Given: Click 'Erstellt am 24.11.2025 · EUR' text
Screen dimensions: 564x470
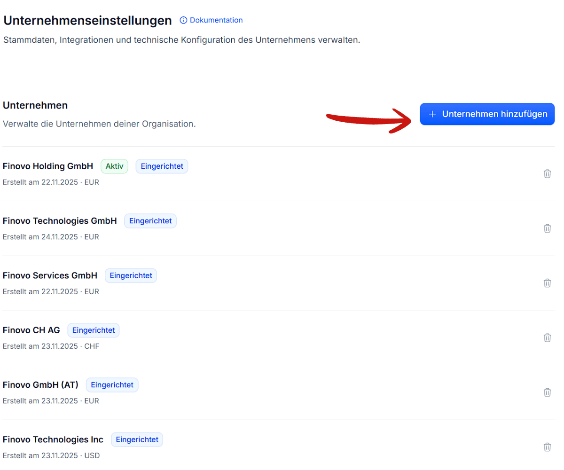Looking at the screenshot, I should tap(51, 237).
